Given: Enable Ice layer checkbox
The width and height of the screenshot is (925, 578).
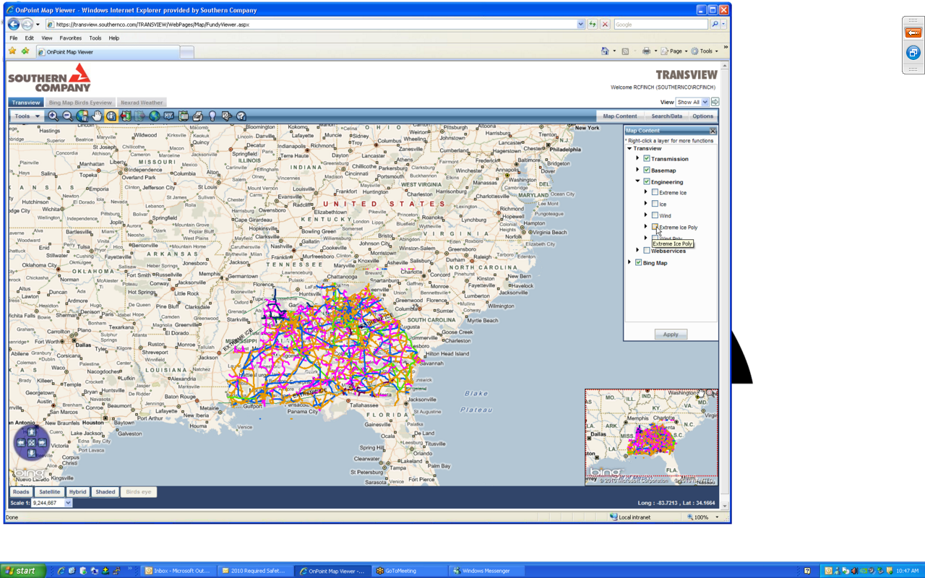Looking at the screenshot, I should point(655,204).
